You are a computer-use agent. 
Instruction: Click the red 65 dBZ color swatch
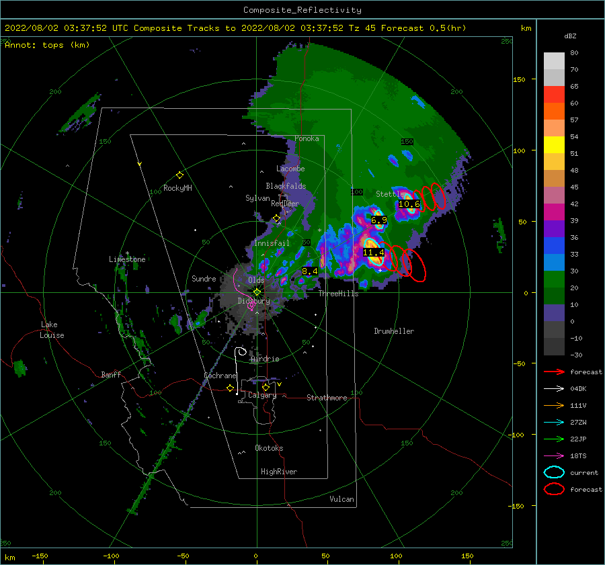(554, 94)
